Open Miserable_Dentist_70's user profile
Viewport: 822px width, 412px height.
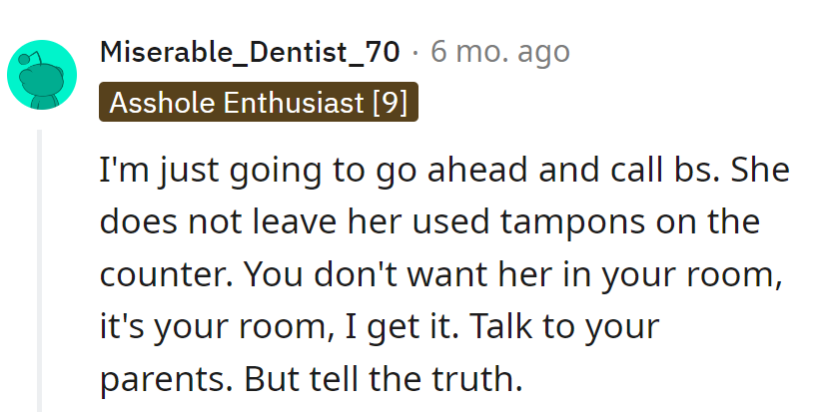click(x=250, y=52)
